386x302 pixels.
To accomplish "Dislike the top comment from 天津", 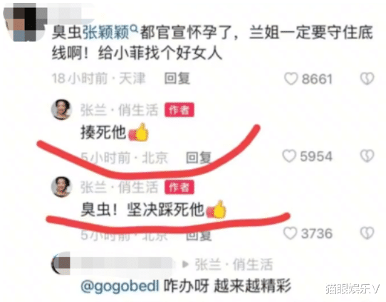I will point(367,79).
